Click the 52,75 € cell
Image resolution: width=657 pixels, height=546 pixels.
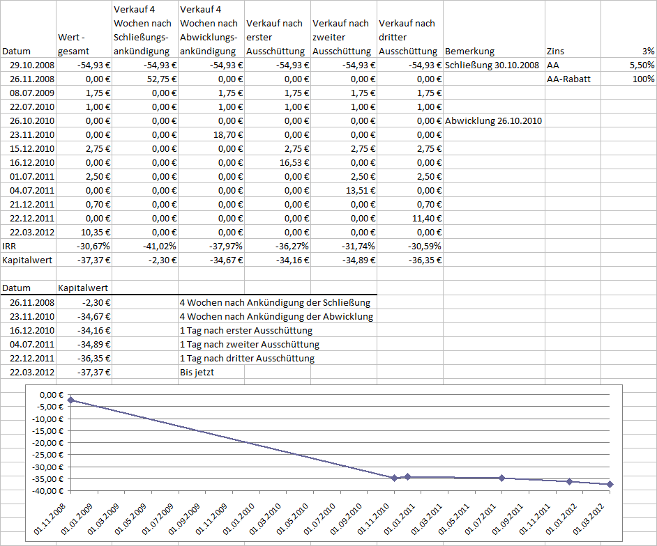tap(145, 79)
